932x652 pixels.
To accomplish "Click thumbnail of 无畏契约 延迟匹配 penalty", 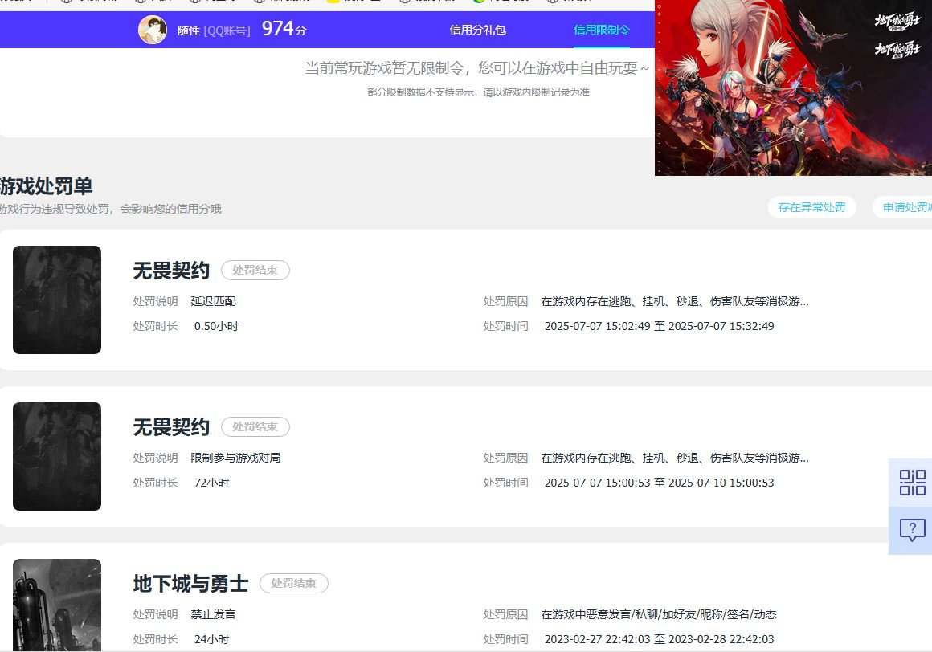I will tap(57, 300).
